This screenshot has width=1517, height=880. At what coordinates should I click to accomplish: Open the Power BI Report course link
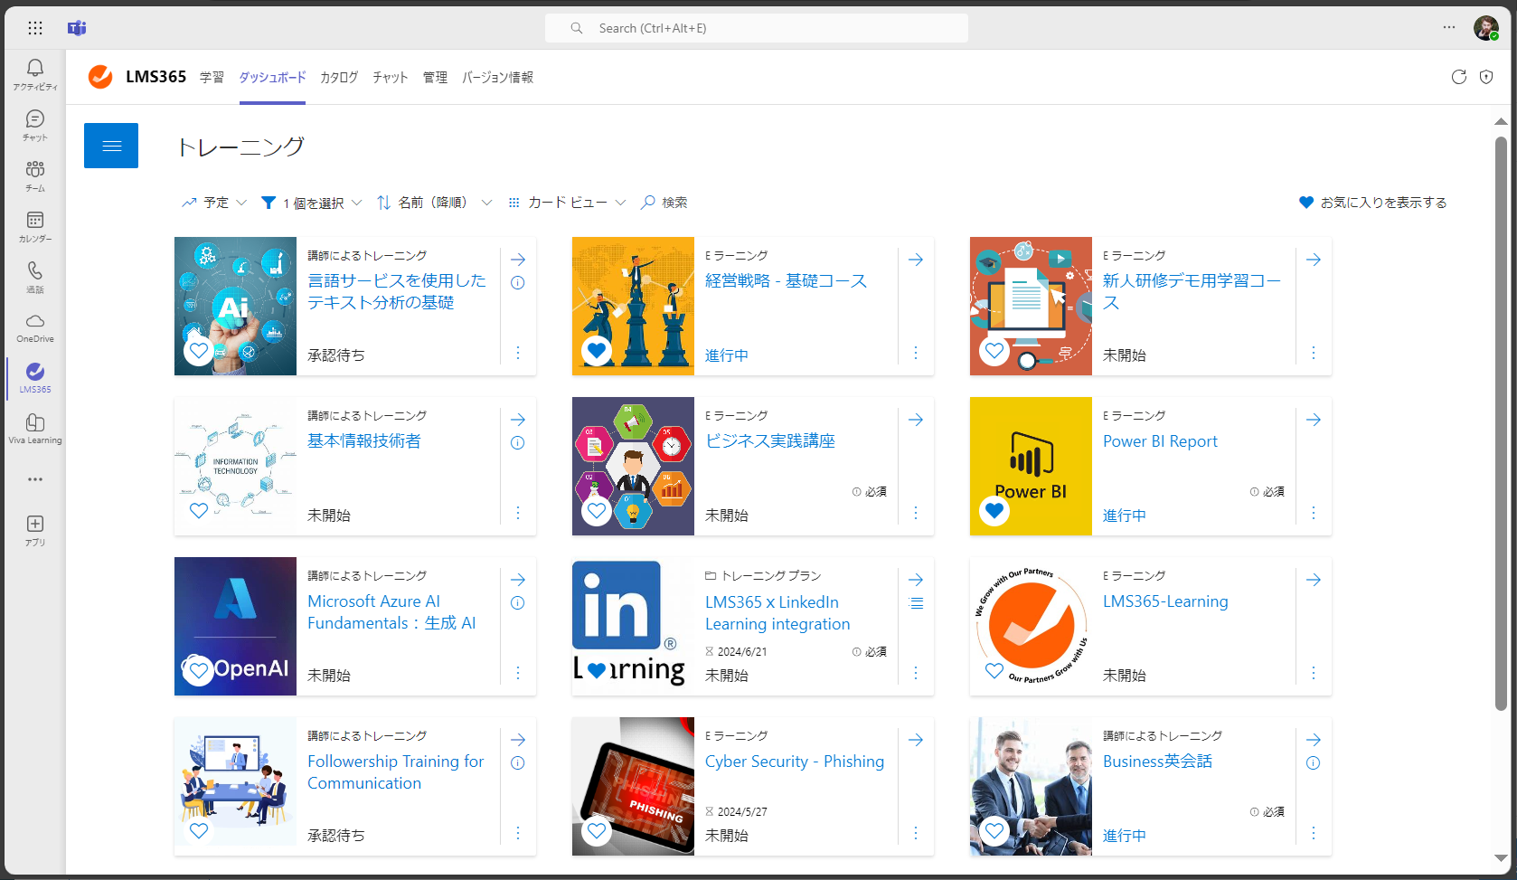pos(1160,441)
